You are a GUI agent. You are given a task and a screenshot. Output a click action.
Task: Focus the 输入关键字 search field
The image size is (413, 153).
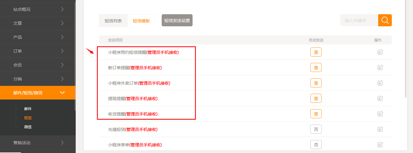click(x=359, y=21)
